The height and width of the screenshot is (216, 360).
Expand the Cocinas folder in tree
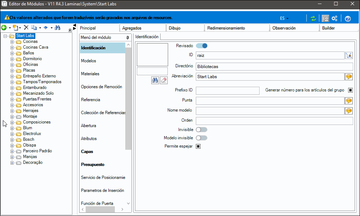pos(12,42)
